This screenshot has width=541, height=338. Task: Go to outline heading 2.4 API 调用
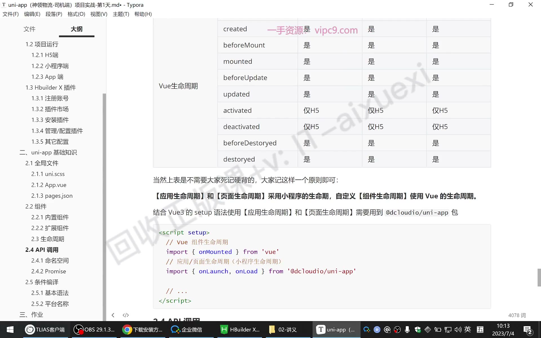point(42,250)
